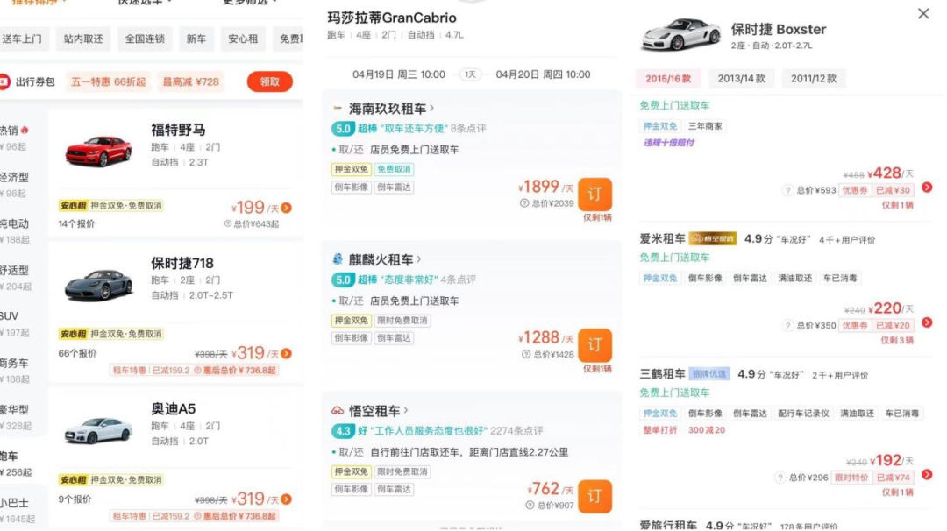Open 悟空租车 store chevron
The width and height of the screenshot is (947, 531).
tap(406, 410)
